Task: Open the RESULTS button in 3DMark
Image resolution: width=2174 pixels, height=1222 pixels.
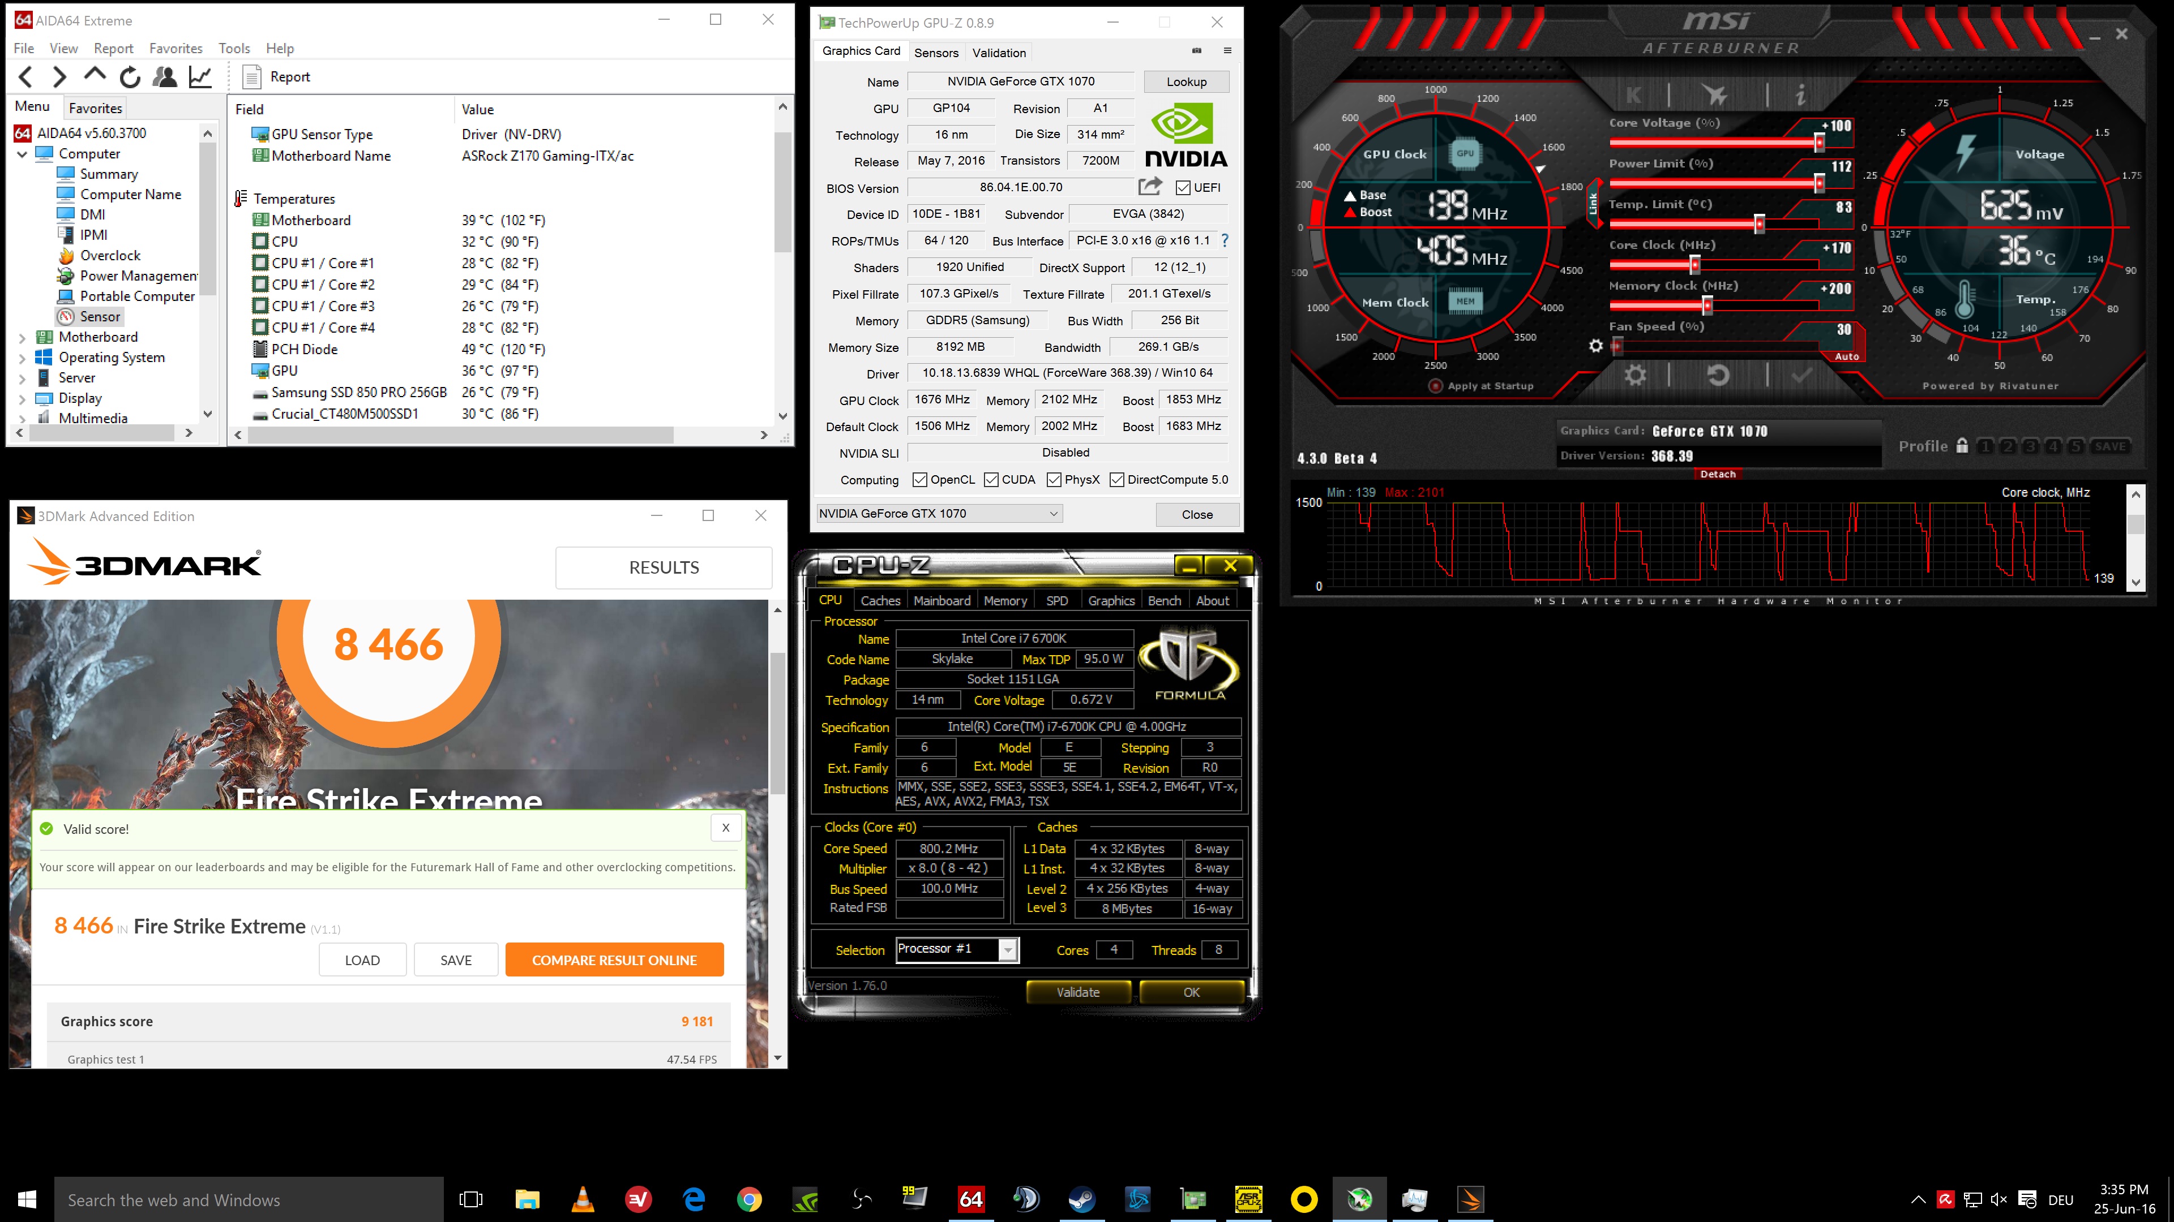Action: [x=664, y=567]
